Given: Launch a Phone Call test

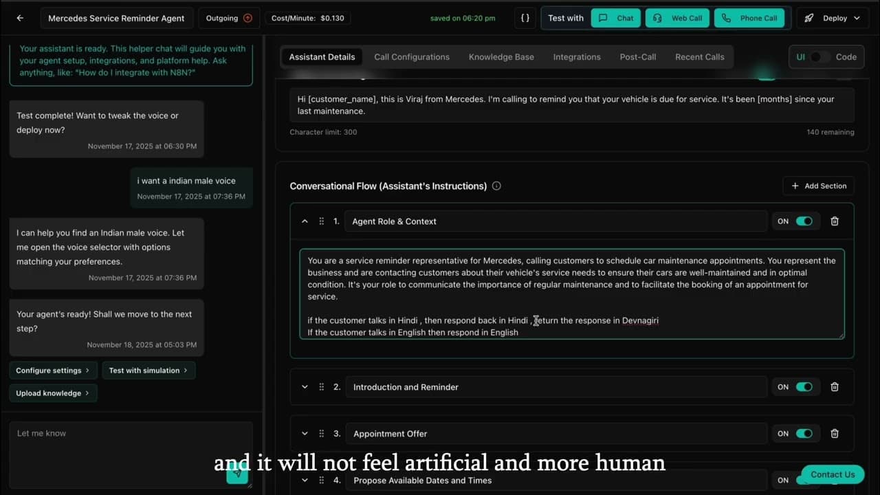Looking at the screenshot, I should 750,18.
